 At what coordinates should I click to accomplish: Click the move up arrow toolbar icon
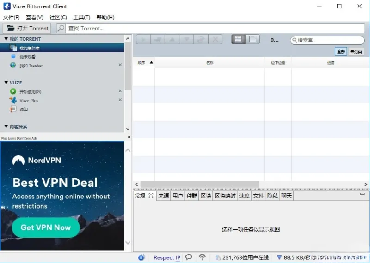click(x=172, y=40)
